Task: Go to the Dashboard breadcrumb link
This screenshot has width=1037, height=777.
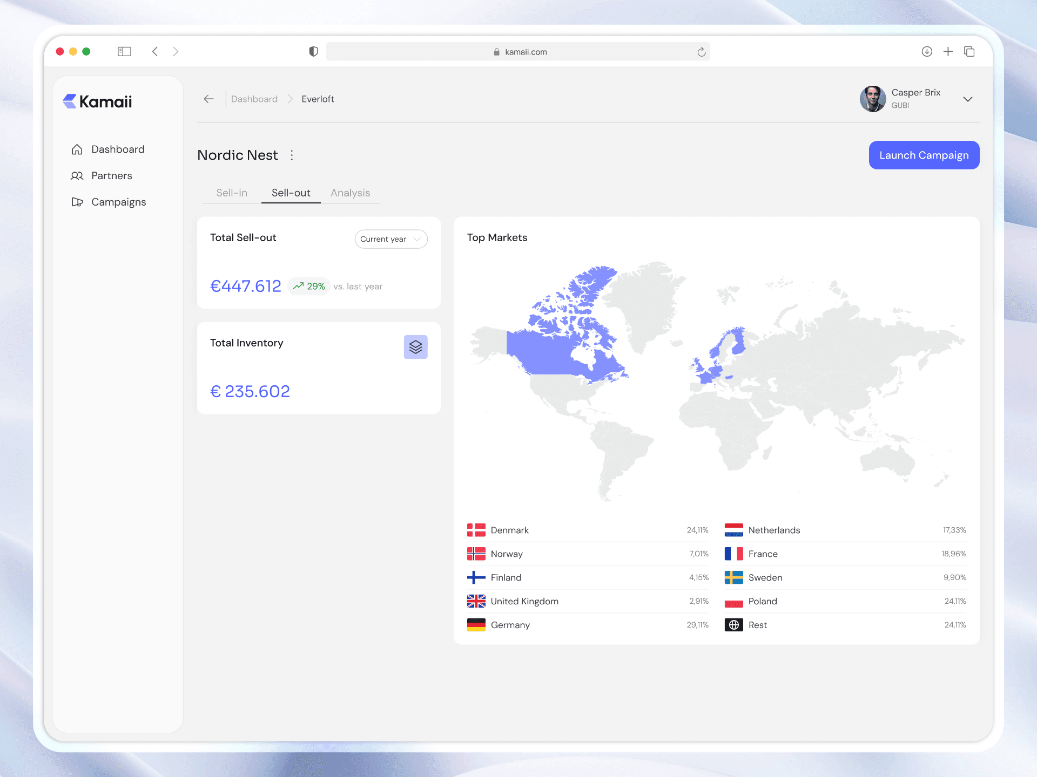Action: [x=254, y=99]
